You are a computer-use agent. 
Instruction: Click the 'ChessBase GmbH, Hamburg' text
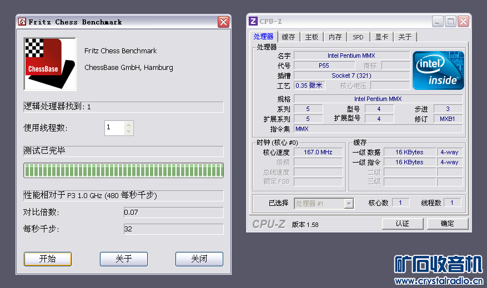pyautogui.click(x=129, y=67)
